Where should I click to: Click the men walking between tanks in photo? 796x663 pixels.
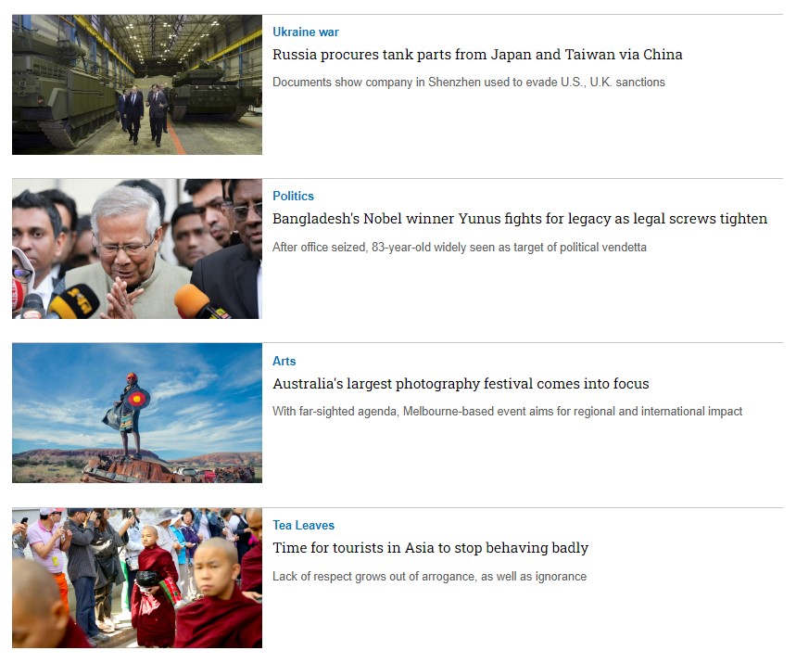coord(144,114)
